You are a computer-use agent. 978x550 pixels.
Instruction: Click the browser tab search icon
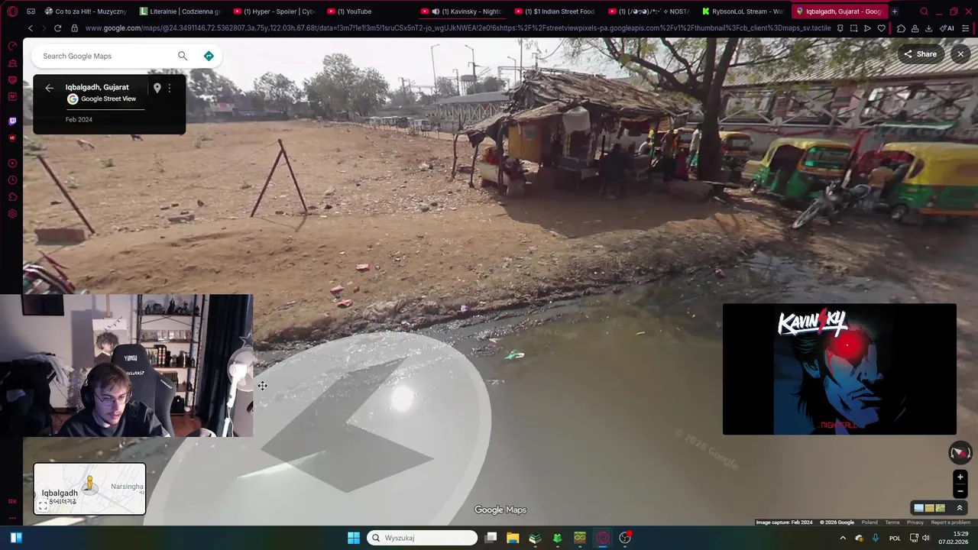924,11
